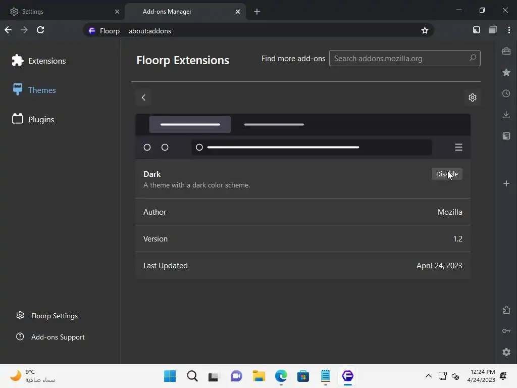
Task: Open Windows Search from the taskbar
Action: tap(192, 376)
